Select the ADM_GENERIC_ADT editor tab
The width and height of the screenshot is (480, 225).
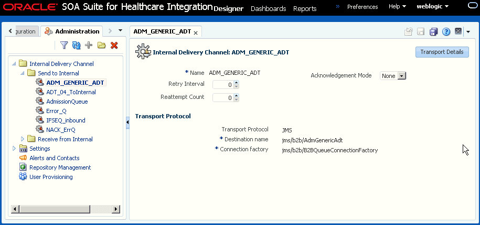point(162,31)
